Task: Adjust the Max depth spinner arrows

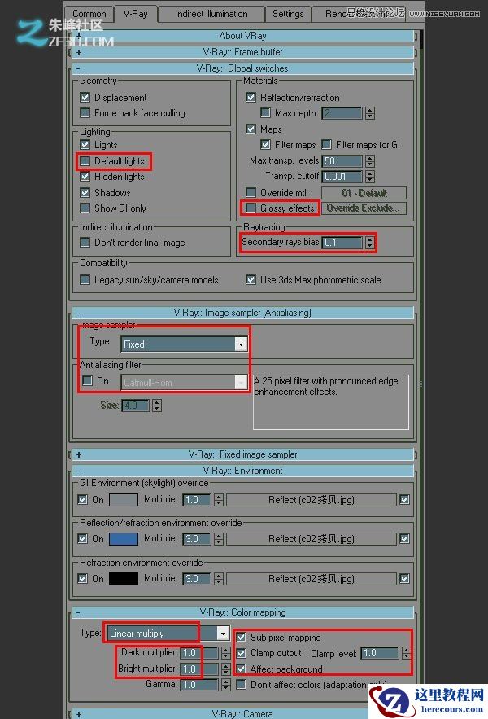Action: (x=370, y=113)
